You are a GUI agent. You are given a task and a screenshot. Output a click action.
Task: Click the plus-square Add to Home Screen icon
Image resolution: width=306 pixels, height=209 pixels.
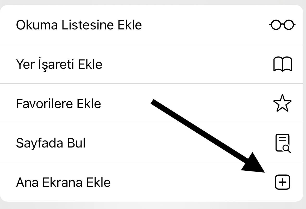coord(283,182)
